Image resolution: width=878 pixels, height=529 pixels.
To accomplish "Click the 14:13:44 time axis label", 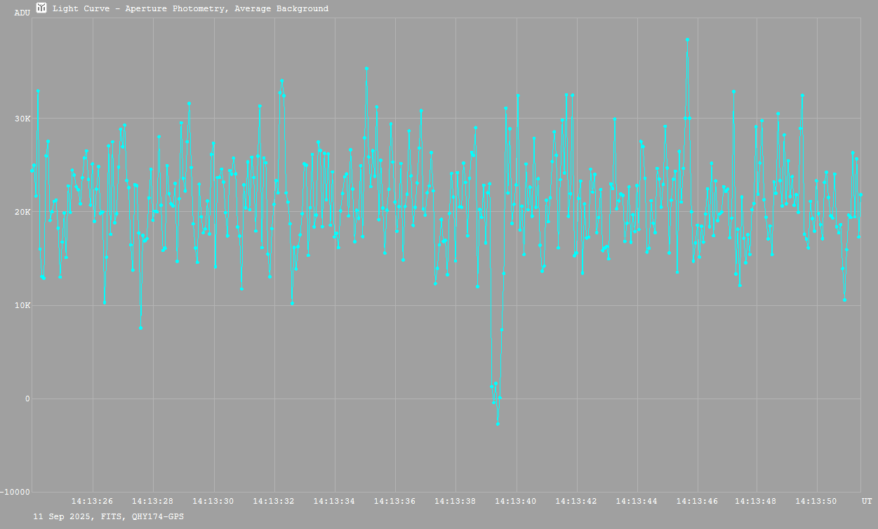I will pos(637,501).
